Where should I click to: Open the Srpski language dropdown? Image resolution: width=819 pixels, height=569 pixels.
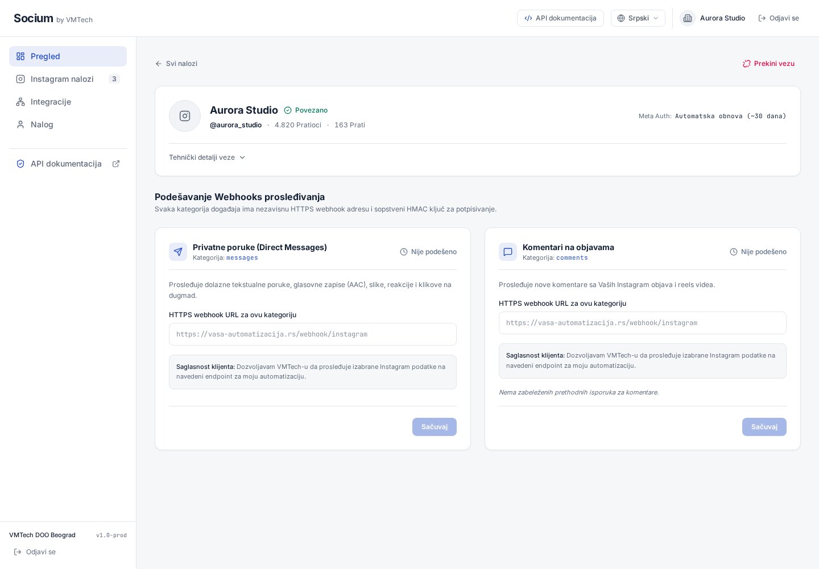(x=638, y=18)
